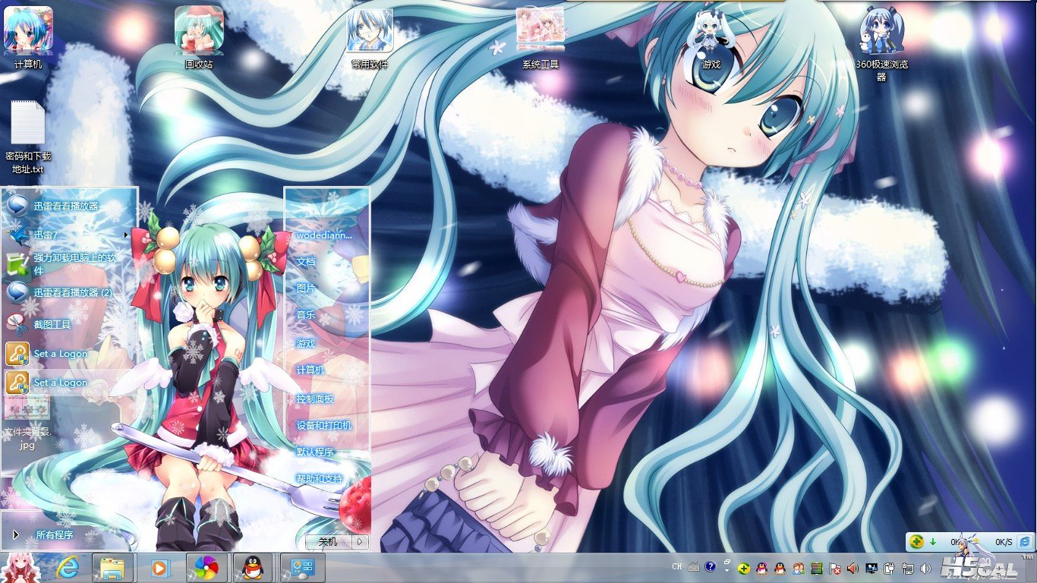Open the highlighted Set a Logon entry

70,382
